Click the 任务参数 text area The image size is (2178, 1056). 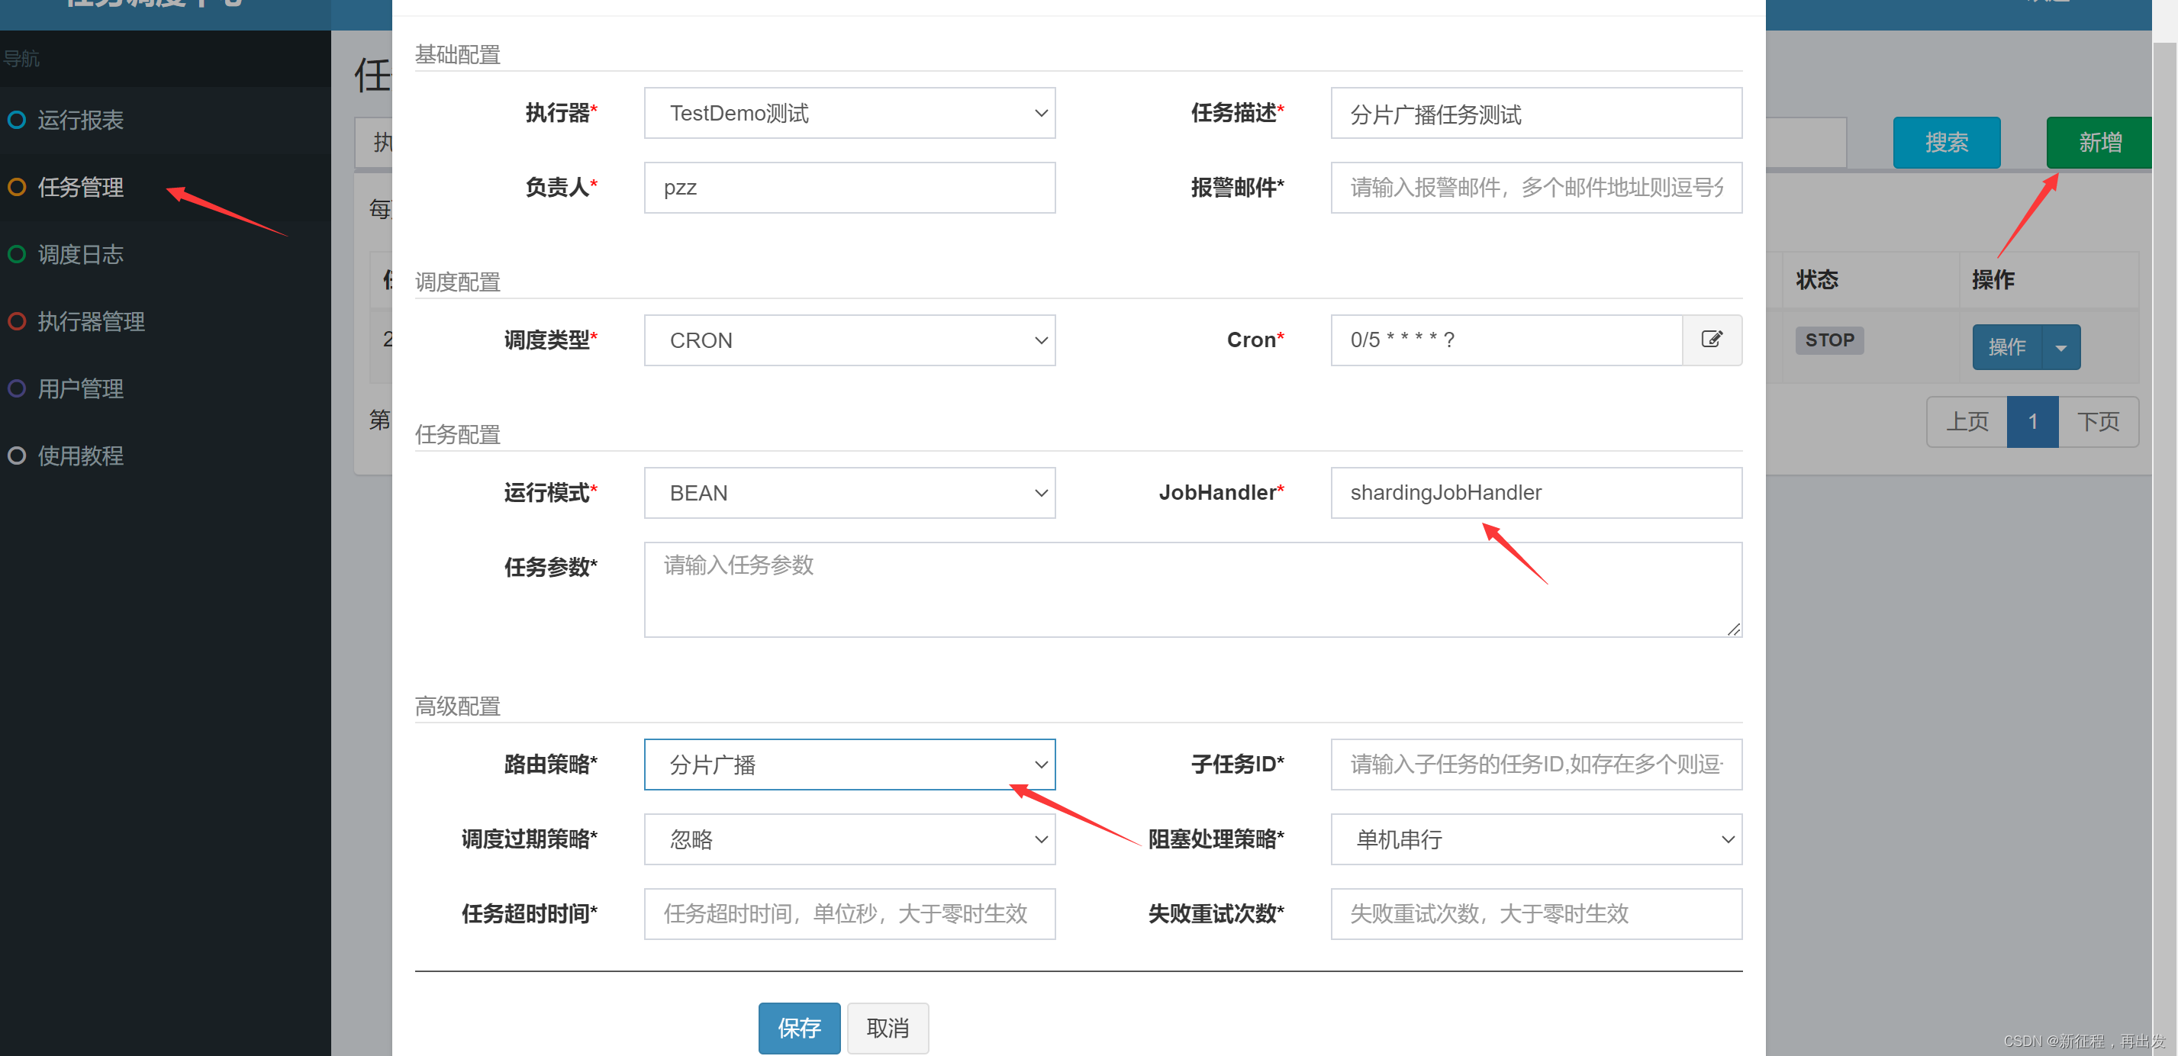tap(1193, 590)
